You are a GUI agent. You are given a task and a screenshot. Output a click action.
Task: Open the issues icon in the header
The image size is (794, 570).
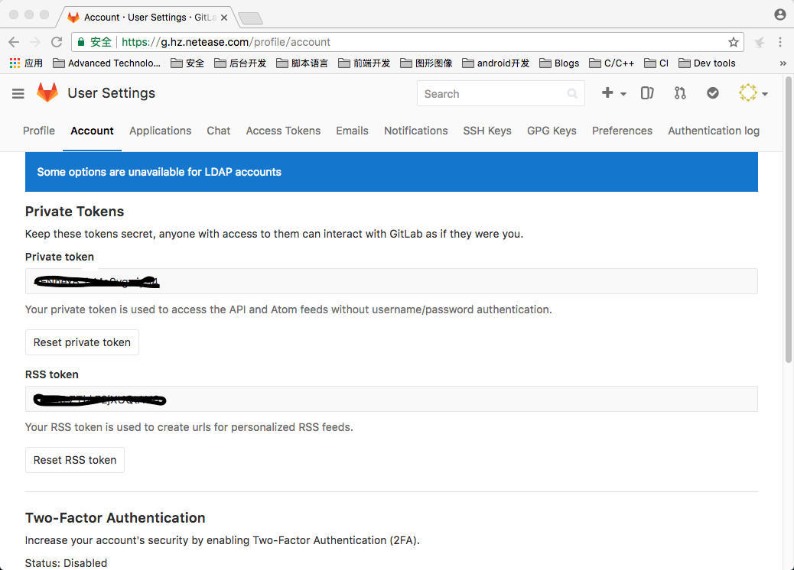click(647, 93)
